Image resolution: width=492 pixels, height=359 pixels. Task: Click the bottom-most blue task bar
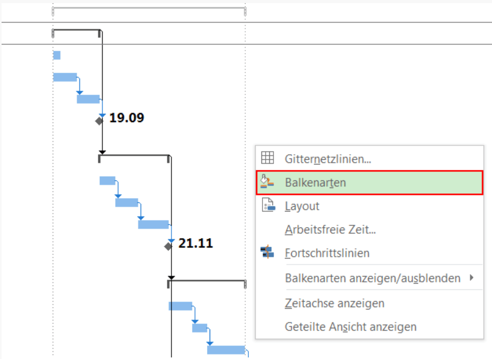[x=226, y=350]
